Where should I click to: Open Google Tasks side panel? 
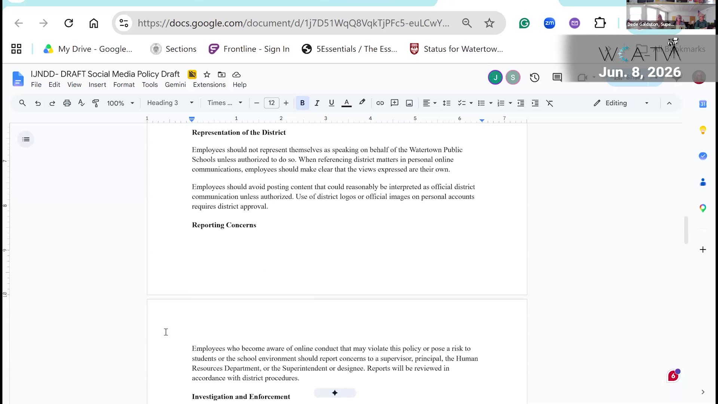coord(703,156)
